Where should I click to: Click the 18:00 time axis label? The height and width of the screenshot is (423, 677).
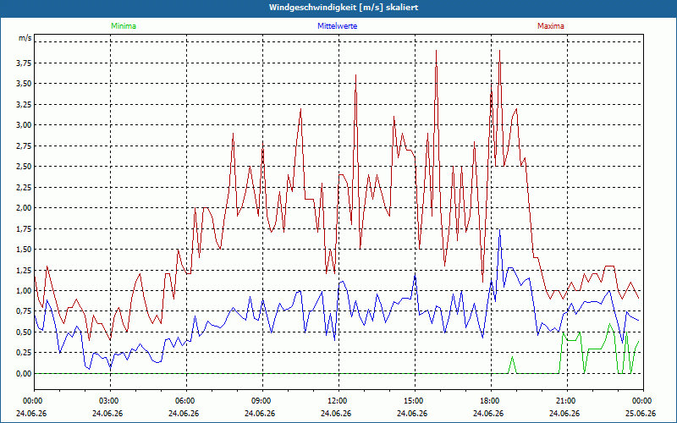(x=492, y=401)
